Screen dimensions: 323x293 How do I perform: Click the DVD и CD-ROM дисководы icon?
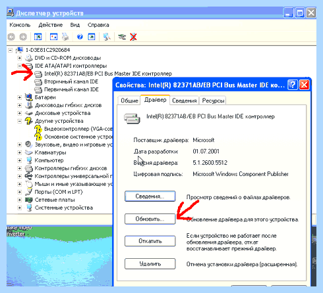pyautogui.click(x=29, y=58)
